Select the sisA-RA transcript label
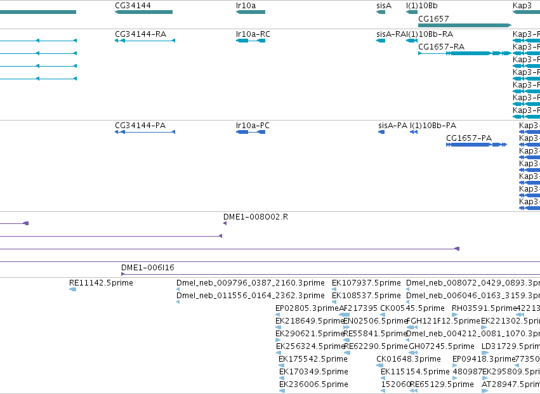The image size is (540, 394). point(392,34)
